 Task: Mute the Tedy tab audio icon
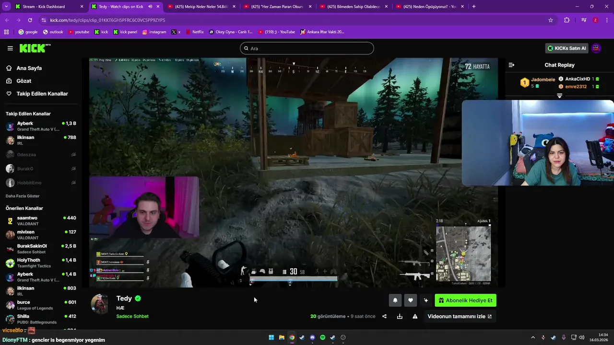(150, 7)
